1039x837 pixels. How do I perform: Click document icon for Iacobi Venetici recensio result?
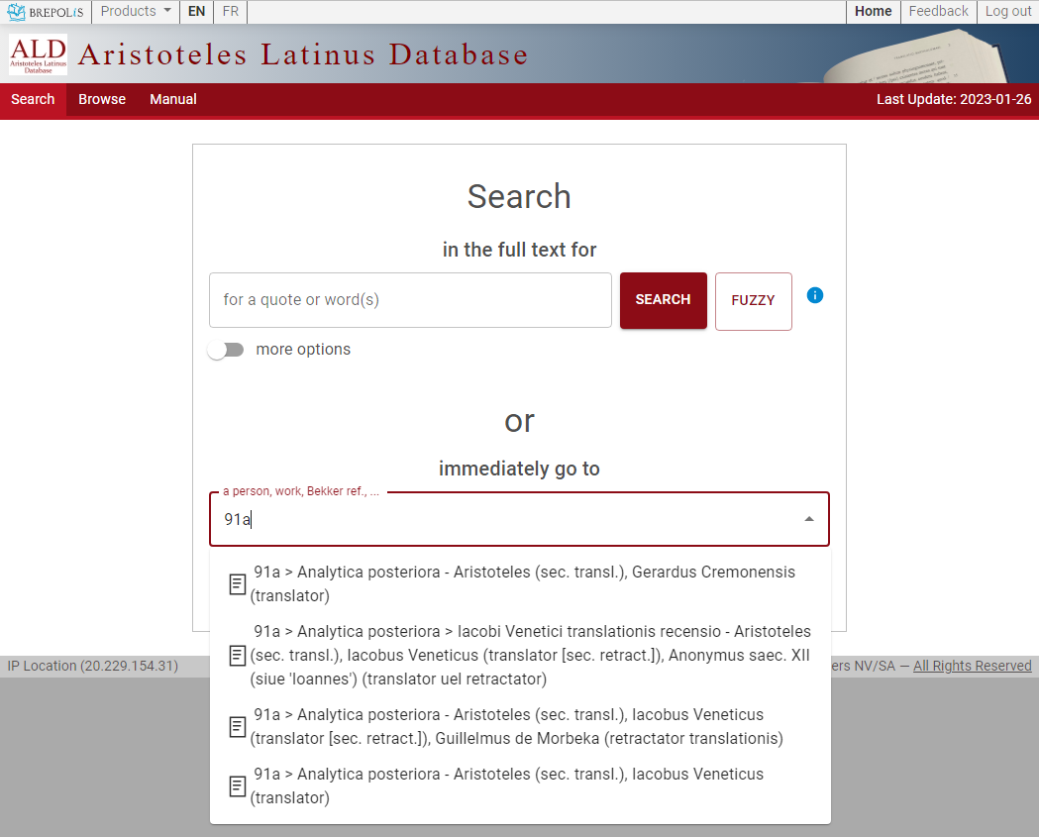pos(238,656)
